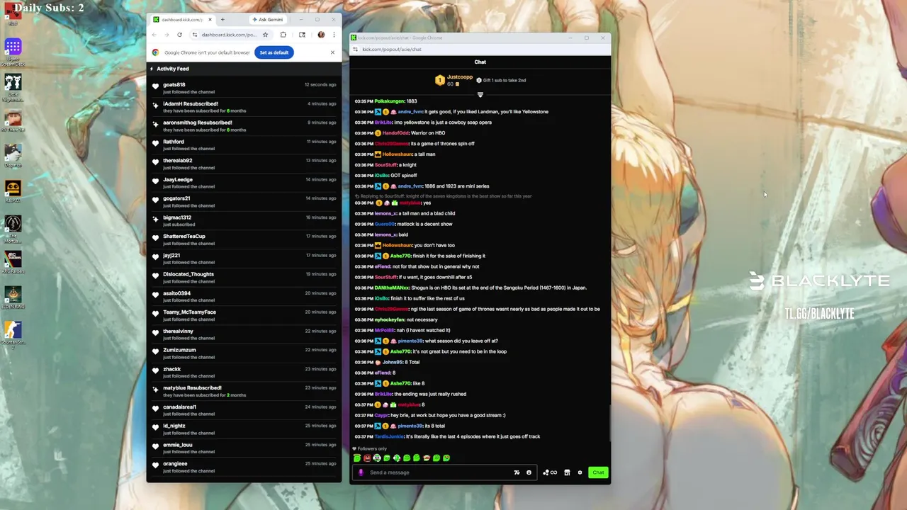Reload the Kick dashboard page
The height and width of the screenshot is (510, 907).
pos(179,35)
